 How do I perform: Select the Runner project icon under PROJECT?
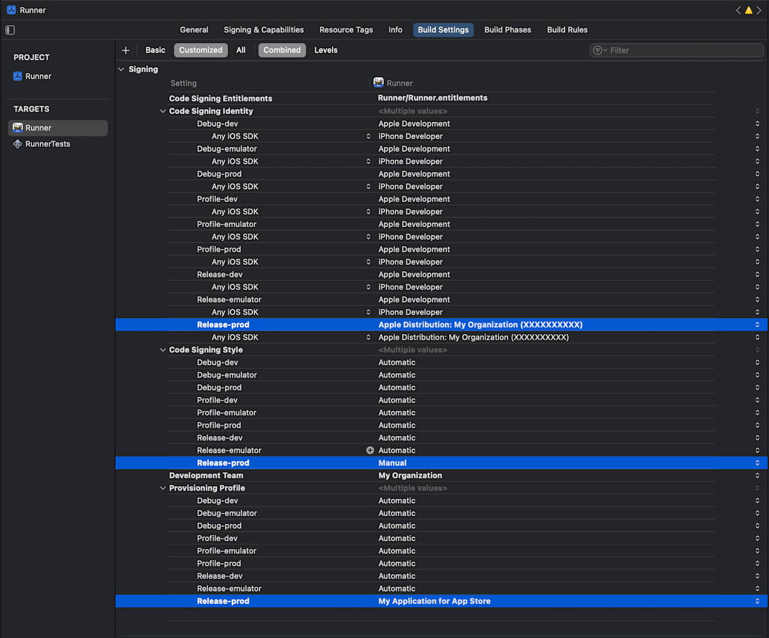point(18,76)
